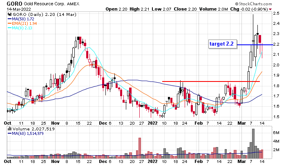Click the Oct label on volume chart axis

[x=7, y=161]
